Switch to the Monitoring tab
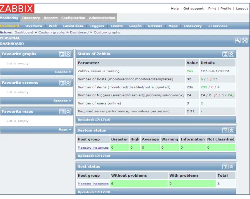The width and height of the screenshot is (250, 199). pyautogui.click(x=9, y=18)
